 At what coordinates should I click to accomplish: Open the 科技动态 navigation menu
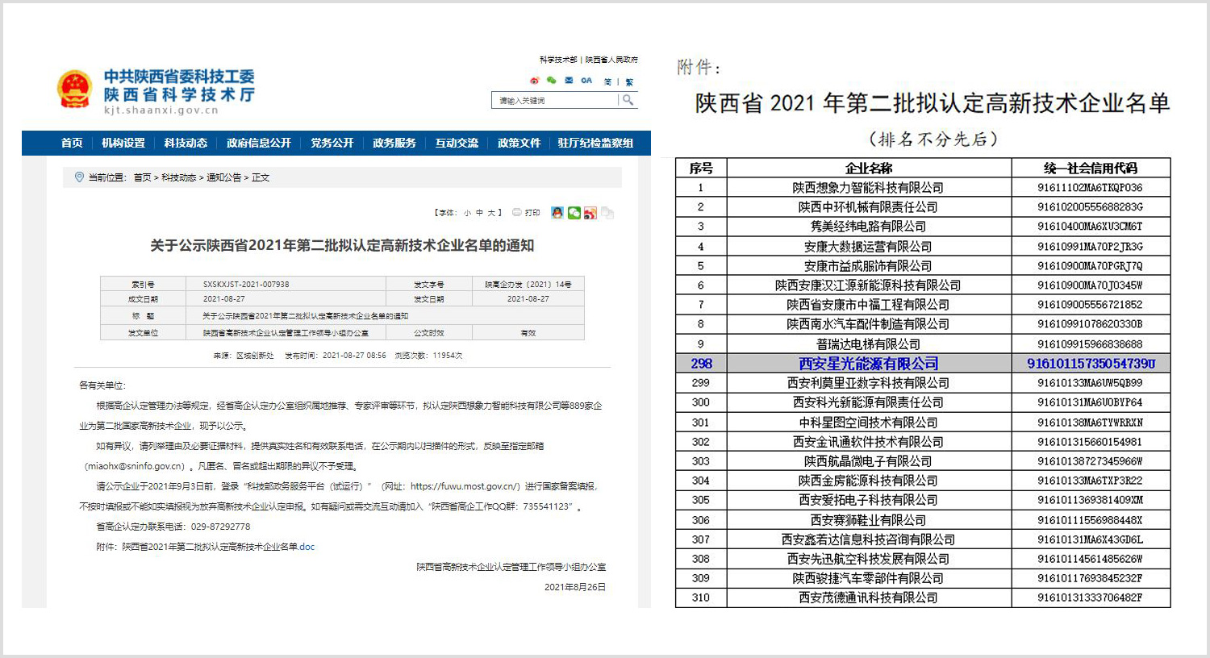coord(186,143)
